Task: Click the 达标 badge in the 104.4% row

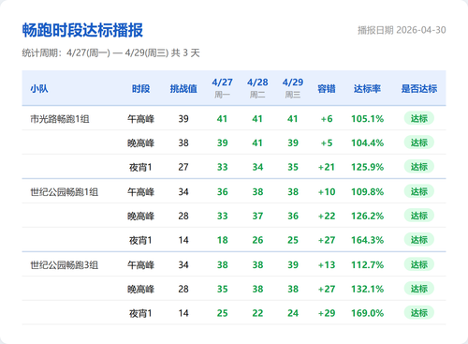Action: (419, 142)
